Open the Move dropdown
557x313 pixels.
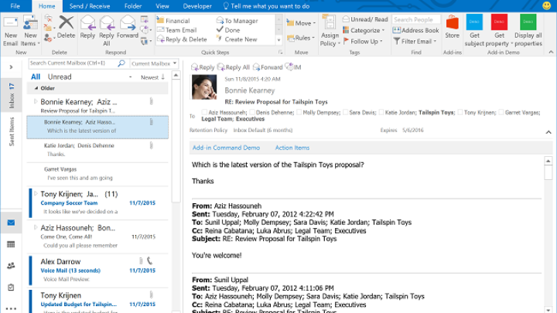301,23
